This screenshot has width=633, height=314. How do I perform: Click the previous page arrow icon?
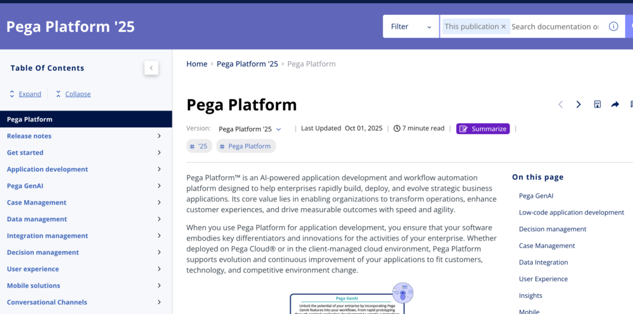(x=561, y=104)
